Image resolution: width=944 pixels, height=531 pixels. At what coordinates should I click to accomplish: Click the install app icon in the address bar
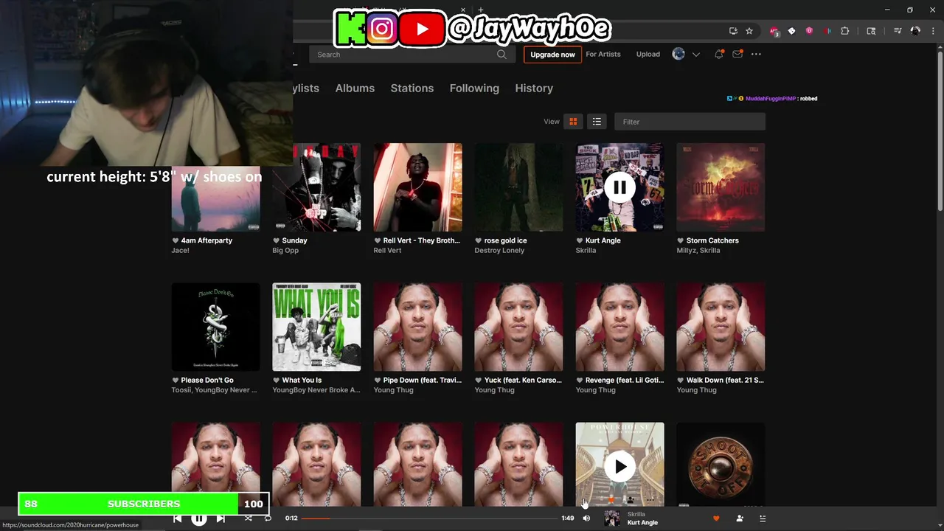733,31
